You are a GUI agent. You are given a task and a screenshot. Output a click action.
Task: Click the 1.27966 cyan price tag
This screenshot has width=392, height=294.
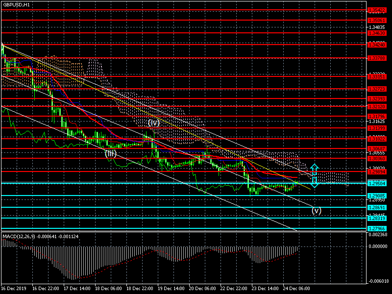(377, 229)
